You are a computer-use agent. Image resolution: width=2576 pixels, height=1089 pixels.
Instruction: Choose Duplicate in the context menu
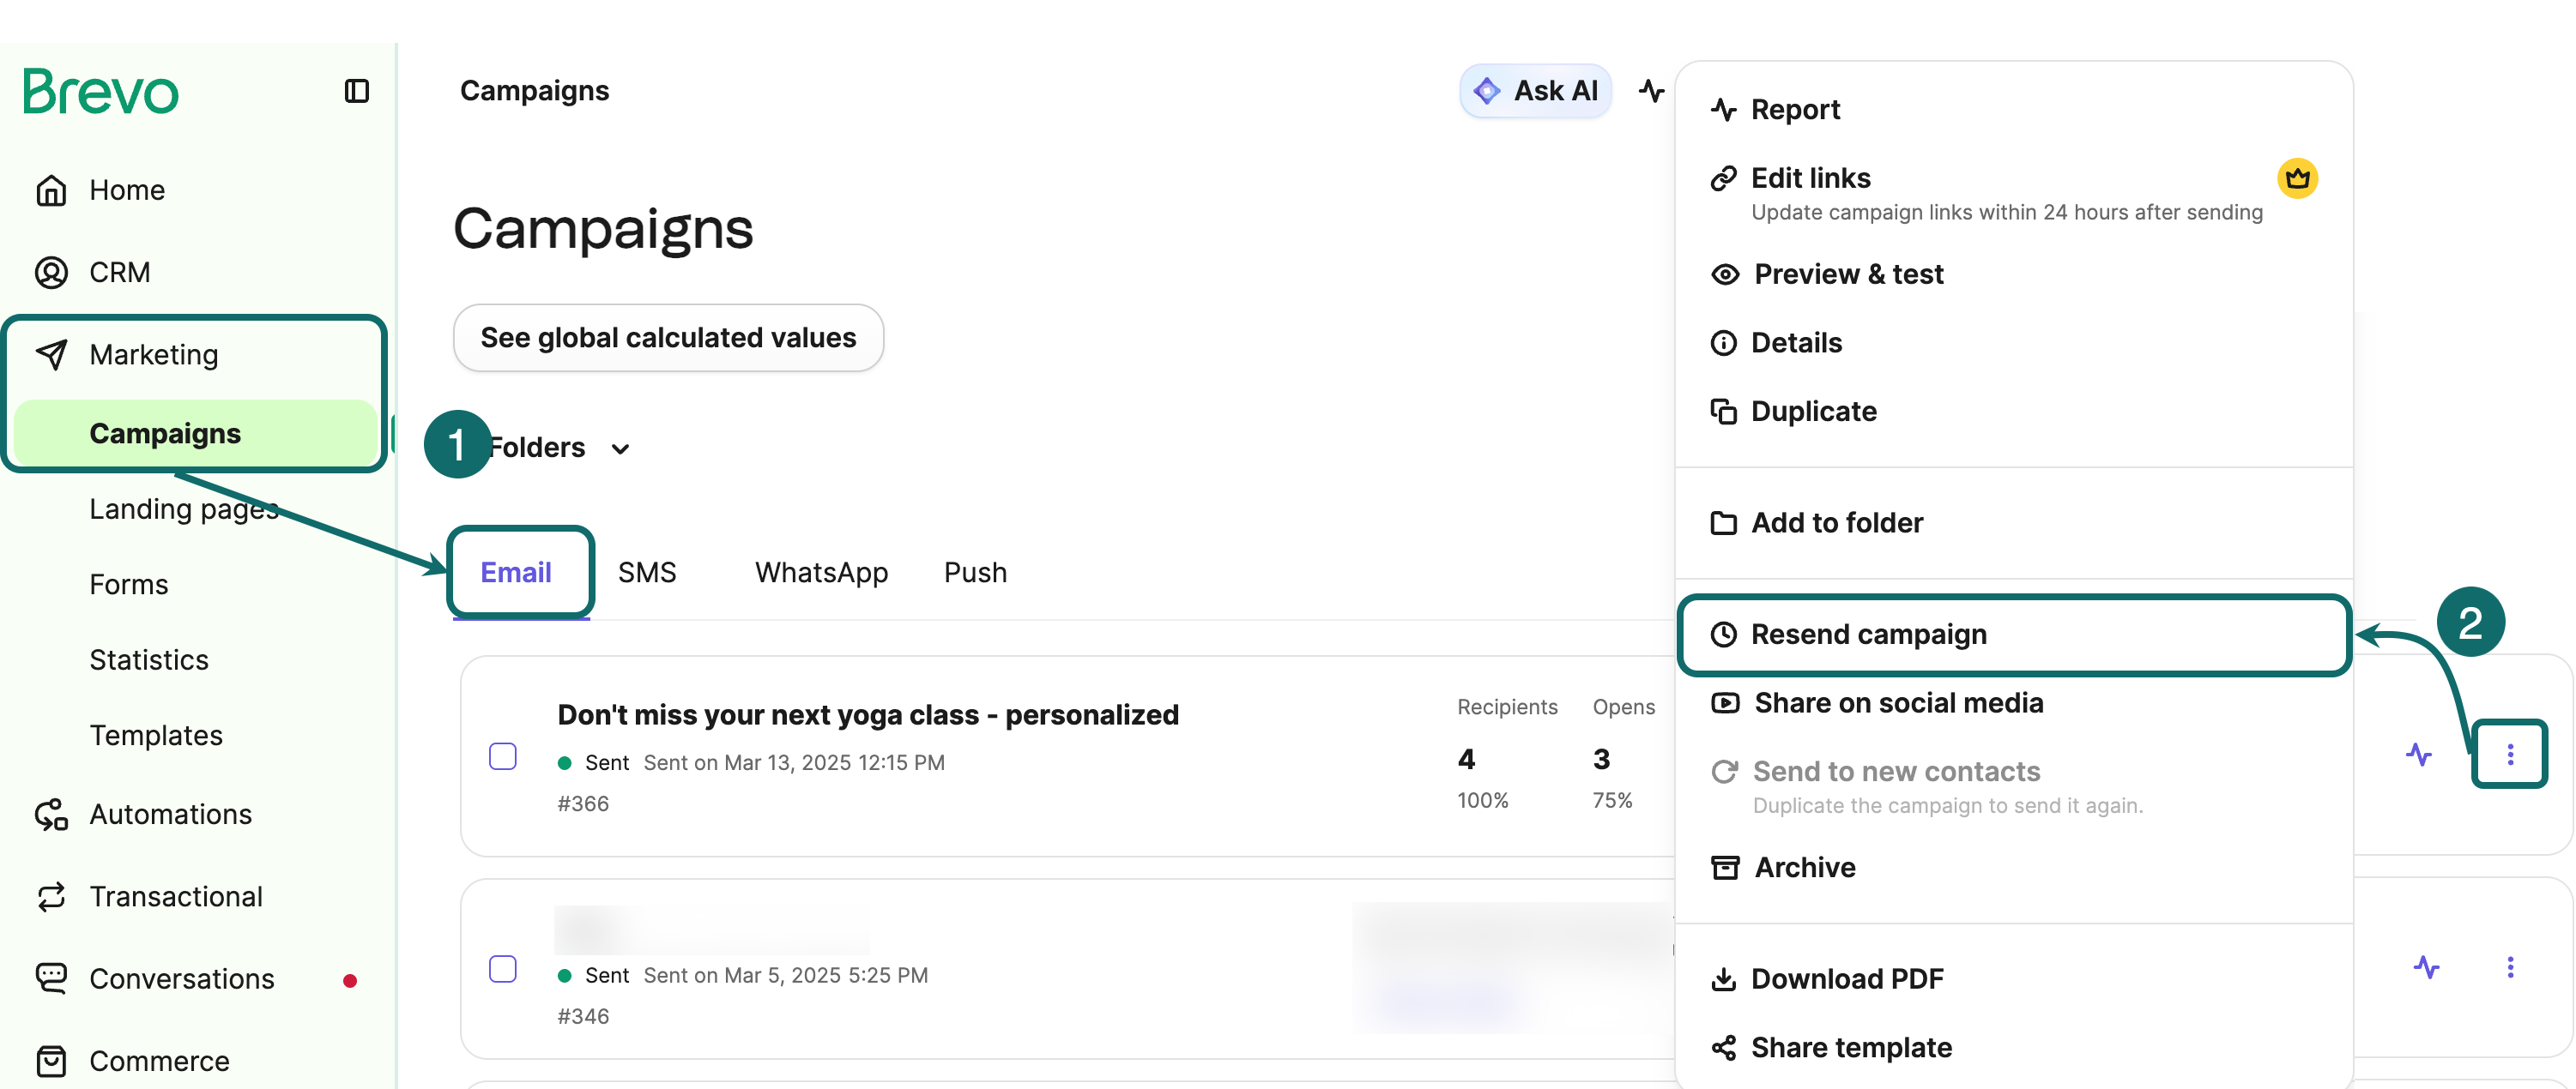(1813, 412)
